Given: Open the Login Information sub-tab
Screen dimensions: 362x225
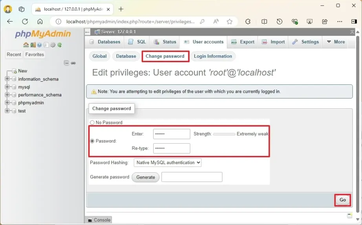Looking at the screenshot, I should [x=213, y=56].
